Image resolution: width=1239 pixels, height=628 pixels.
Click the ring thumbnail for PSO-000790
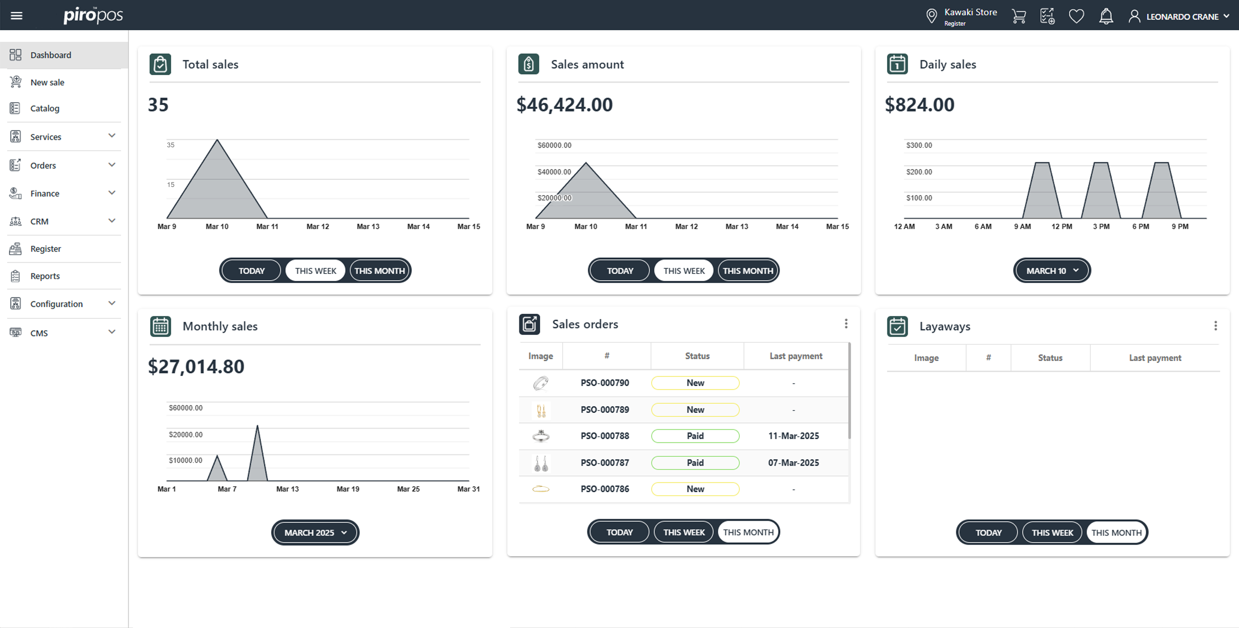pyautogui.click(x=541, y=383)
